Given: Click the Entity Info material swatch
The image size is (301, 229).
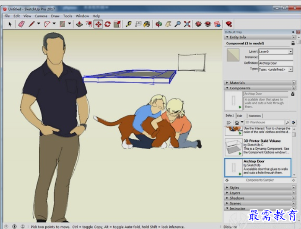Looking at the screenshot, I should coord(233,55).
